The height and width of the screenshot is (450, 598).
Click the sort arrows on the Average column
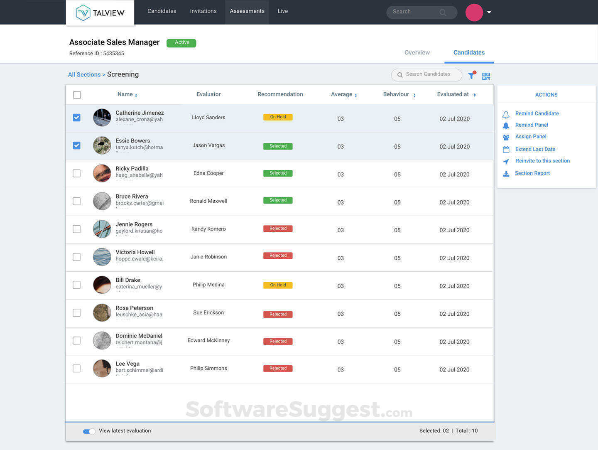355,95
